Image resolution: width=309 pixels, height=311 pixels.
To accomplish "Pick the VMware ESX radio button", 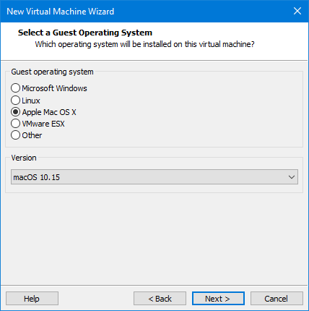I will pos(15,124).
